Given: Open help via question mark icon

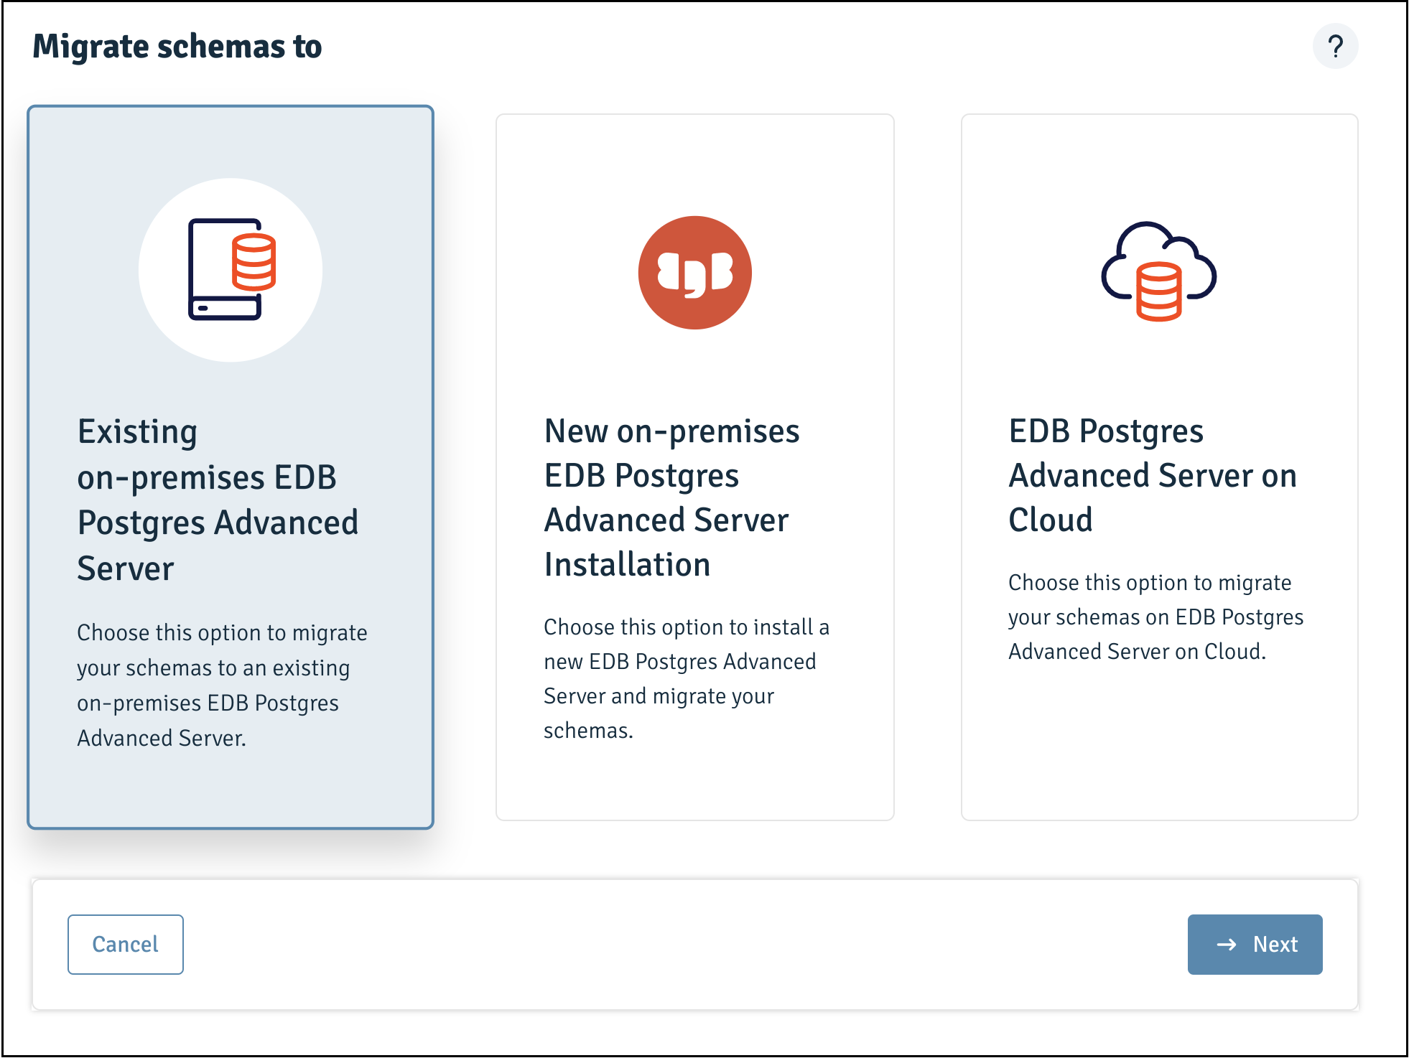Looking at the screenshot, I should (x=1335, y=47).
